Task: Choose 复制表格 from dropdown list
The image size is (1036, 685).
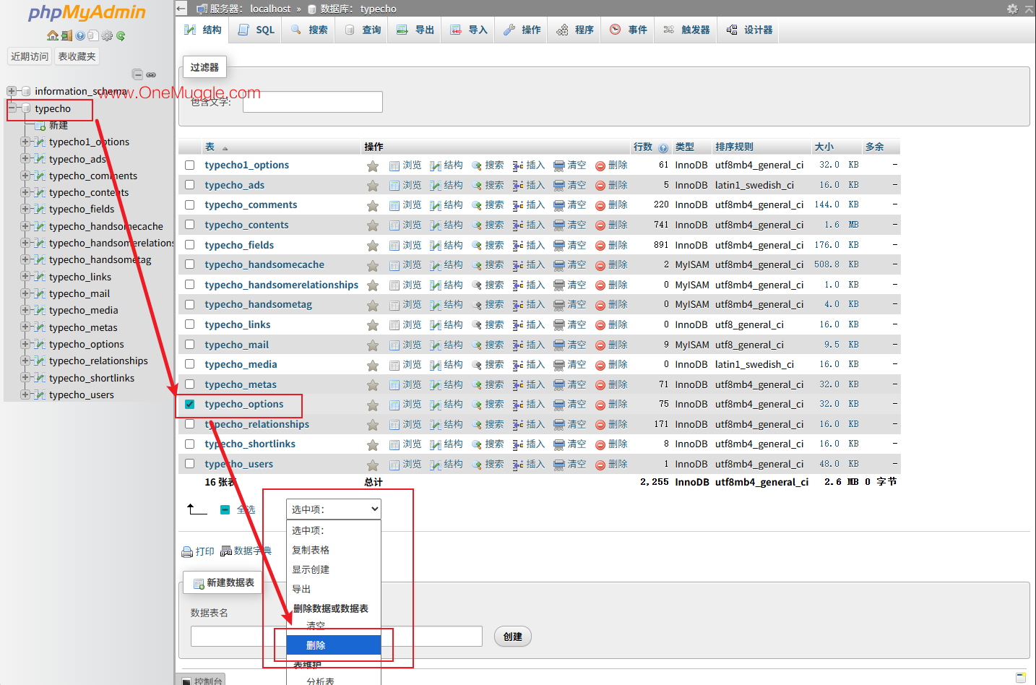Action: point(334,550)
